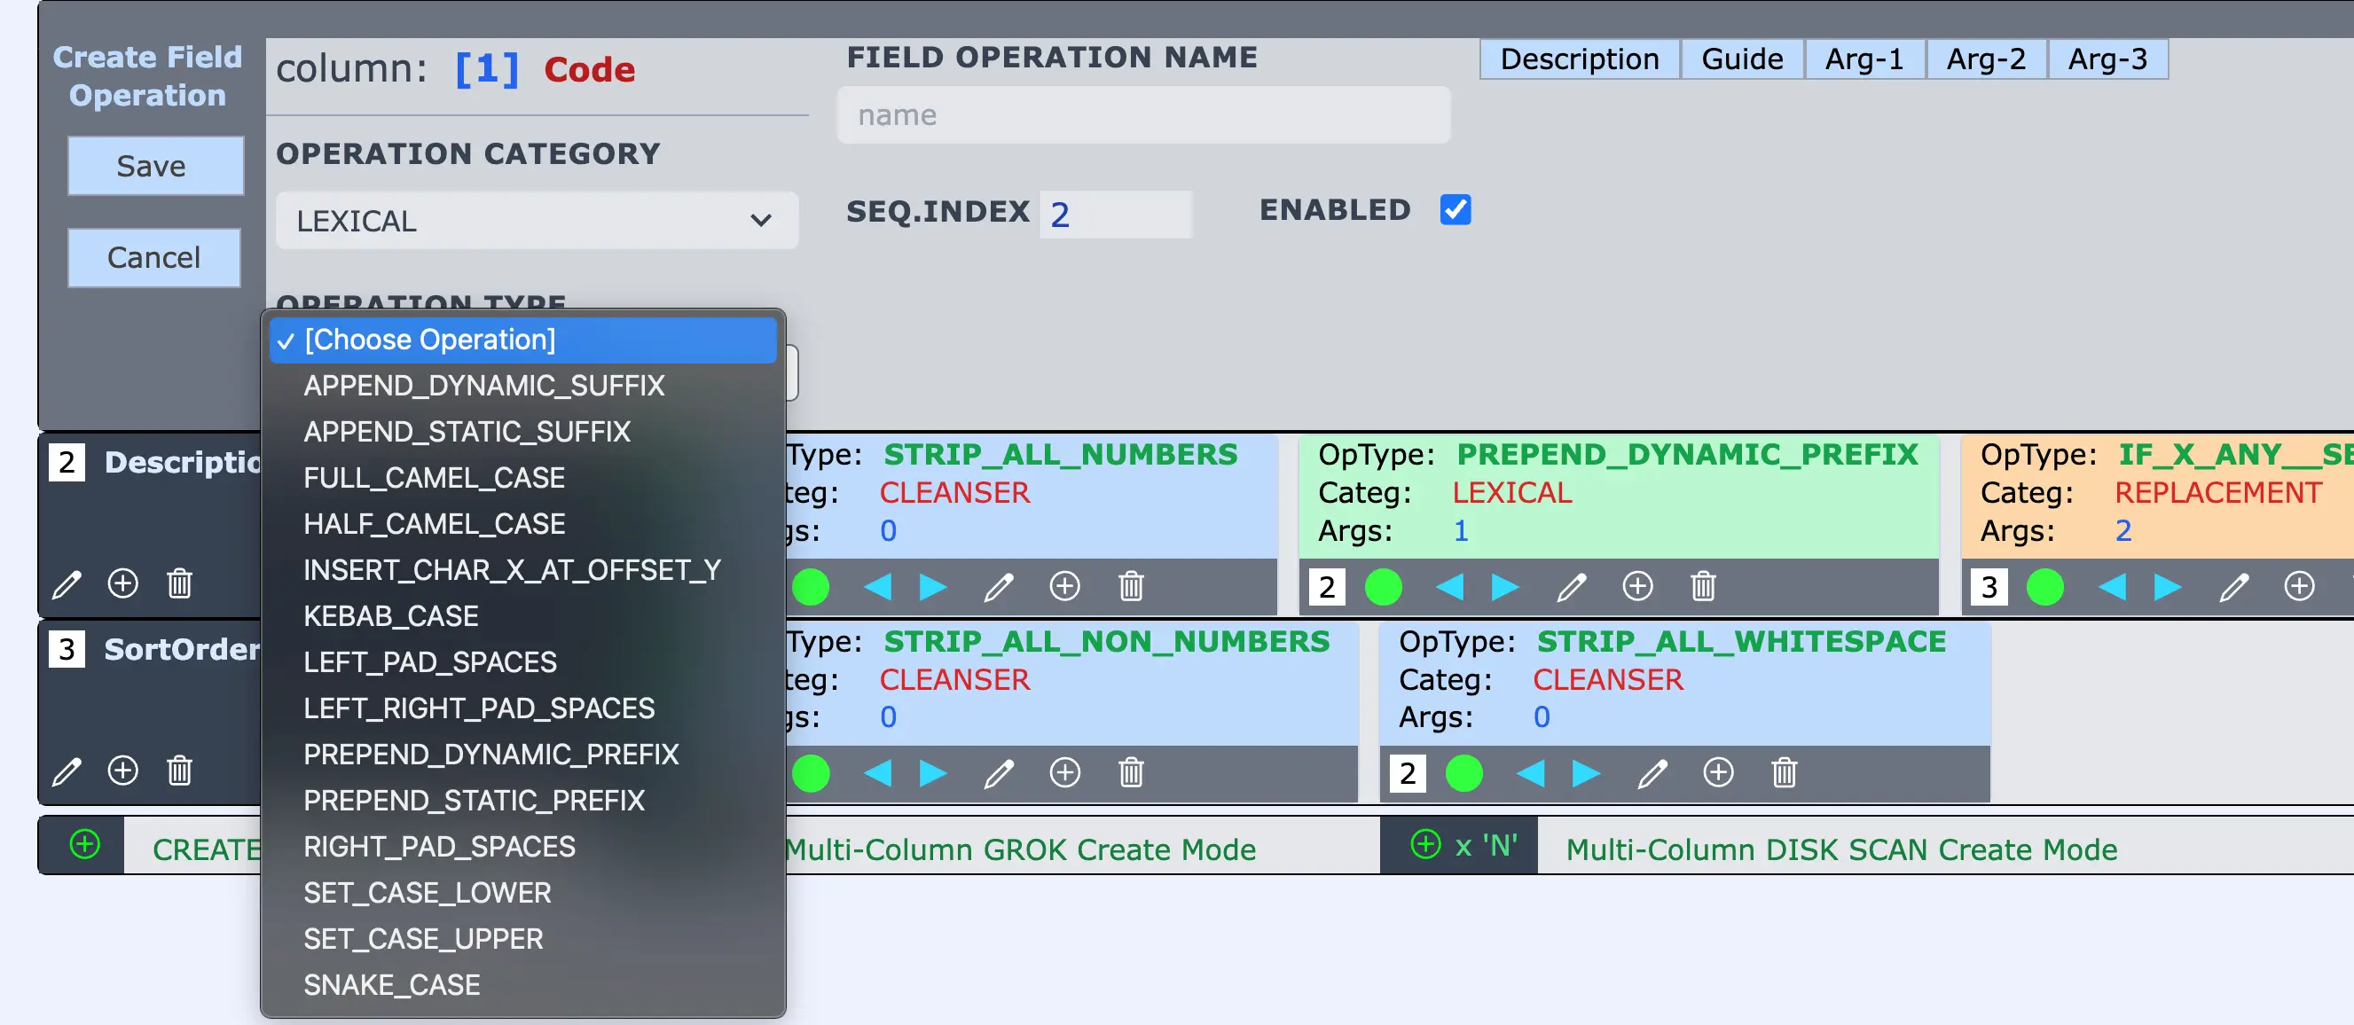Screen dimensions: 2354x1025
Task: Open the Arg-3 tab
Action: (x=2107, y=59)
